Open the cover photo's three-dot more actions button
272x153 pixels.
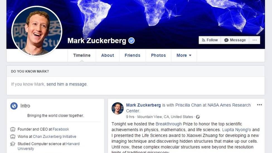pos(254,40)
